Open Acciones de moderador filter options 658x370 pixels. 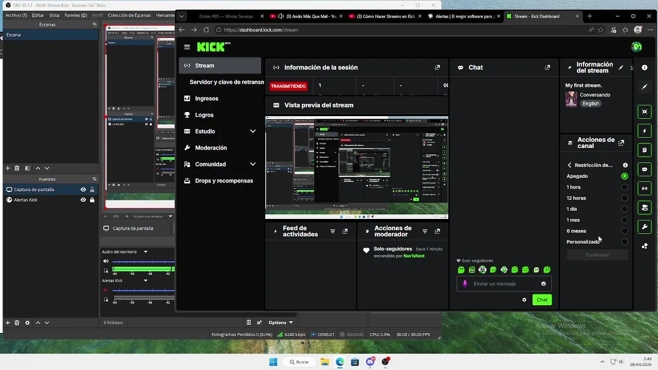[x=425, y=231]
